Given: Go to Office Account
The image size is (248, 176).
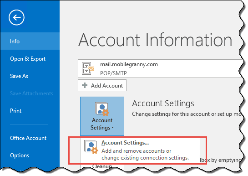Looking at the screenshot, I should pos(28,138).
